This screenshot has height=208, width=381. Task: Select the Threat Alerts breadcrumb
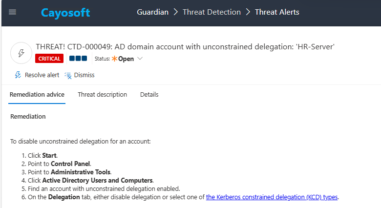[x=277, y=12]
